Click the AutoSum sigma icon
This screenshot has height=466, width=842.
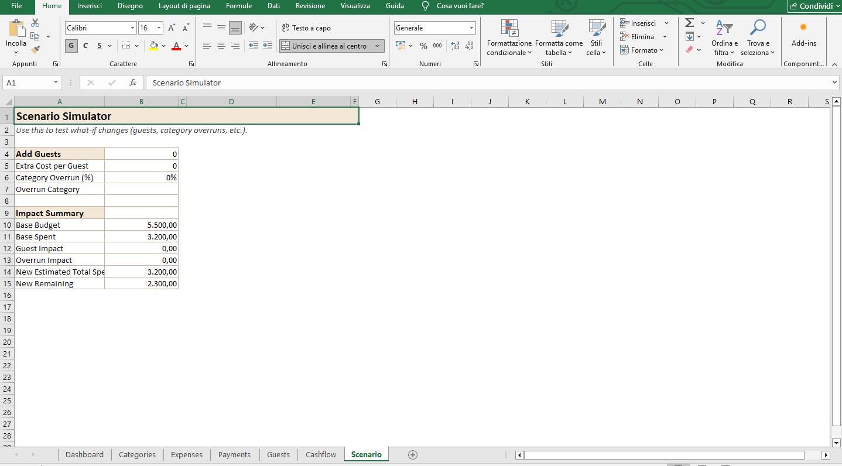point(690,23)
